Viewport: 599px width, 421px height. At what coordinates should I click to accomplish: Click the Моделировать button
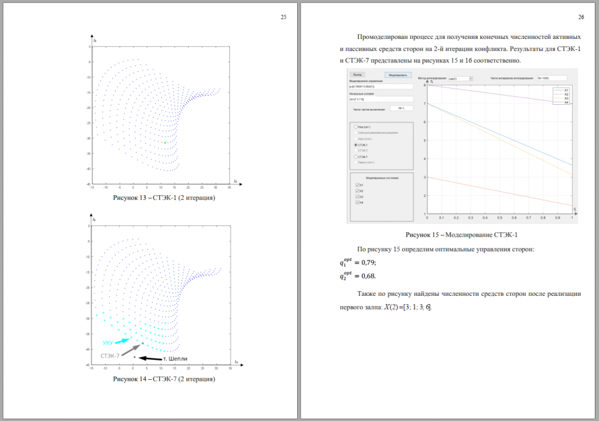(x=398, y=75)
